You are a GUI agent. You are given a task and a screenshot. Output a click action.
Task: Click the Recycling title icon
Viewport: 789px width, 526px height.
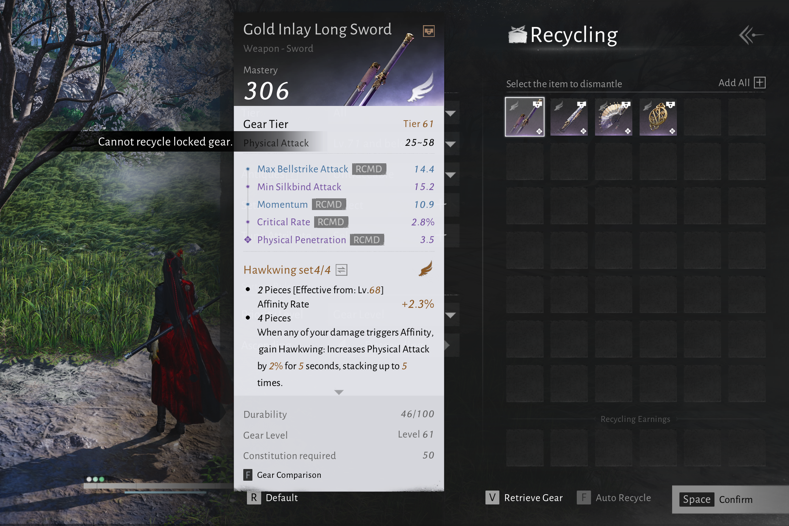coord(518,35)
